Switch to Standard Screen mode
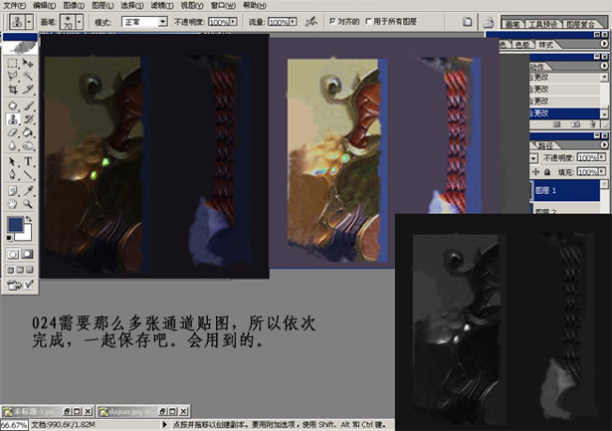 (x=11, y=270)
